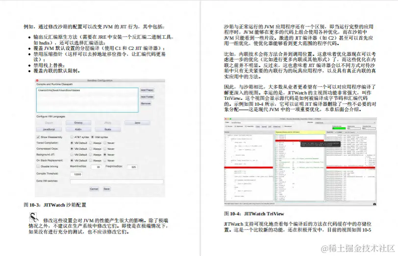Select the classpath entry /Users/chris/jitwatch/sandbox/classes
This screenshot has width=398, height=256.
pyautogui.click(x=59, y=90)
